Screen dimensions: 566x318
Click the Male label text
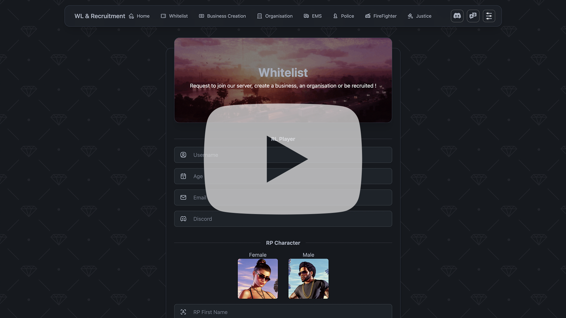[308, 255]
